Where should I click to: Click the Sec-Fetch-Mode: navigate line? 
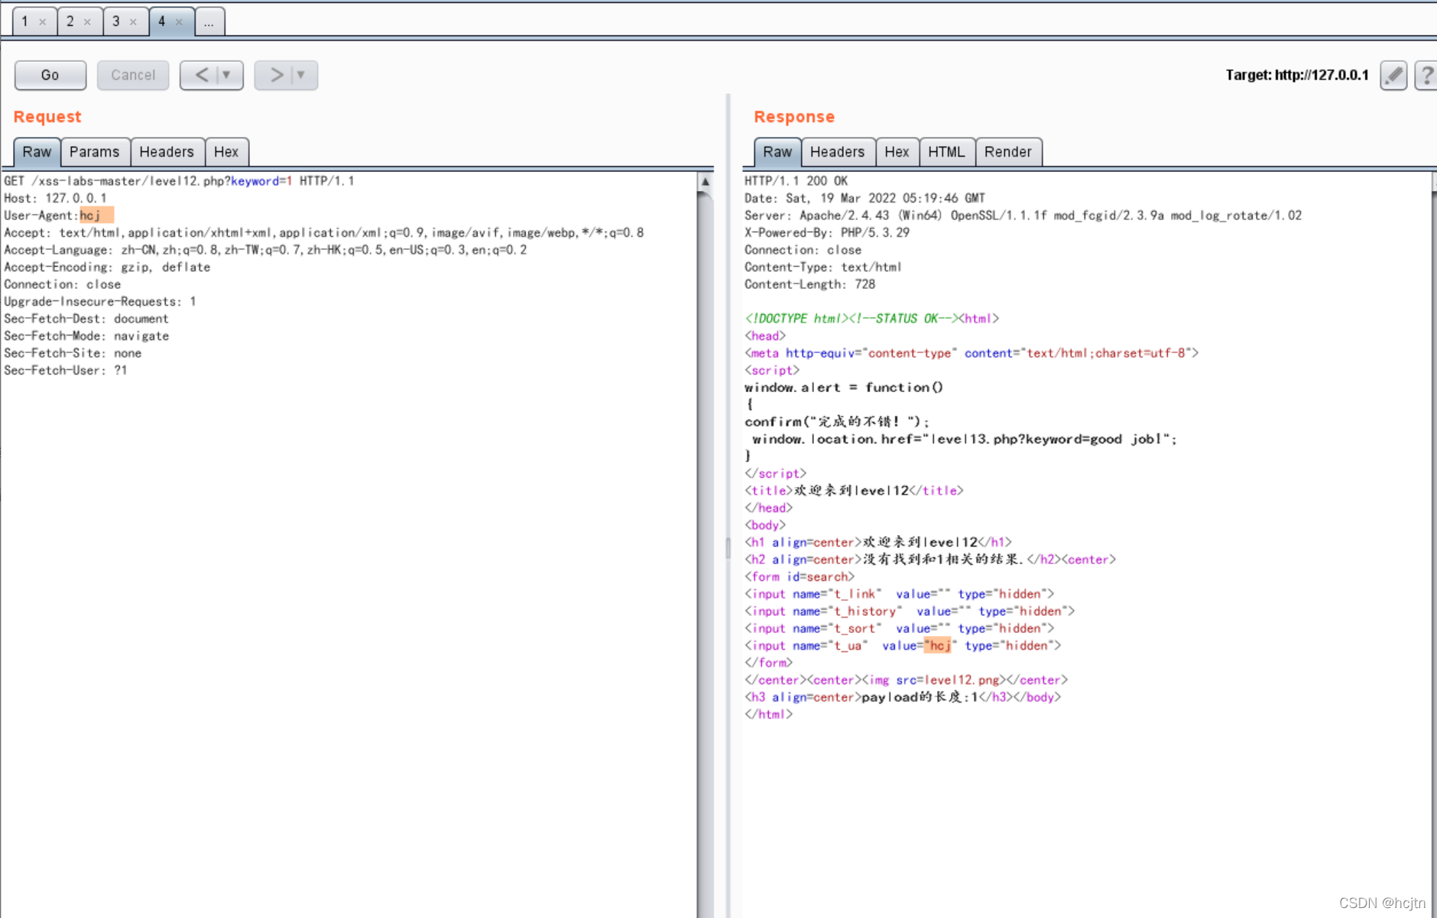(86, 336)
